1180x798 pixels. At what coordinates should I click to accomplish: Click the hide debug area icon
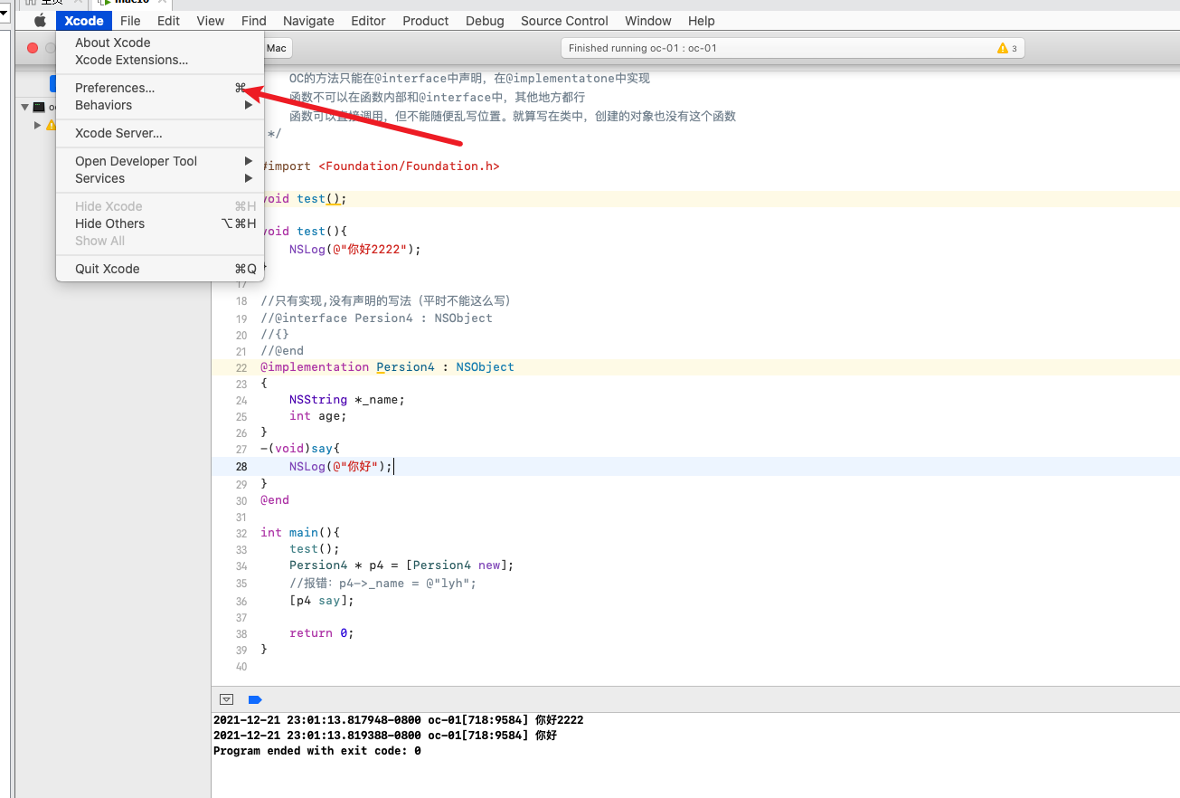227,699
